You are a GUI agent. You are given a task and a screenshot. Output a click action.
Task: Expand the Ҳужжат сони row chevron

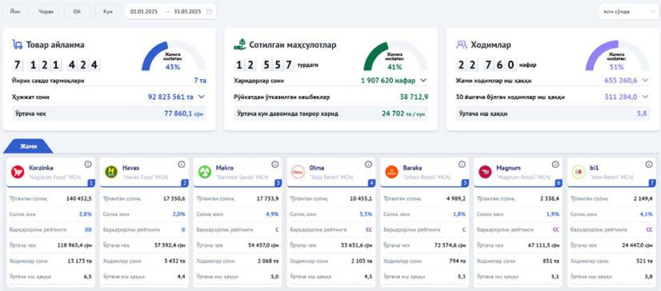click(202, 97)
